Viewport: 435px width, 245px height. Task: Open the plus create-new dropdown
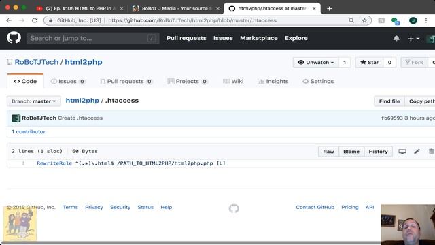click(413, 39)
